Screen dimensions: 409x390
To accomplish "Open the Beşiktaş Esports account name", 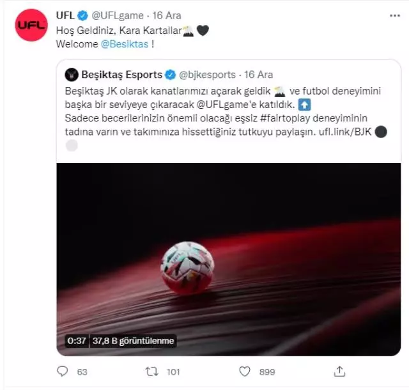I will pos(122,75).
